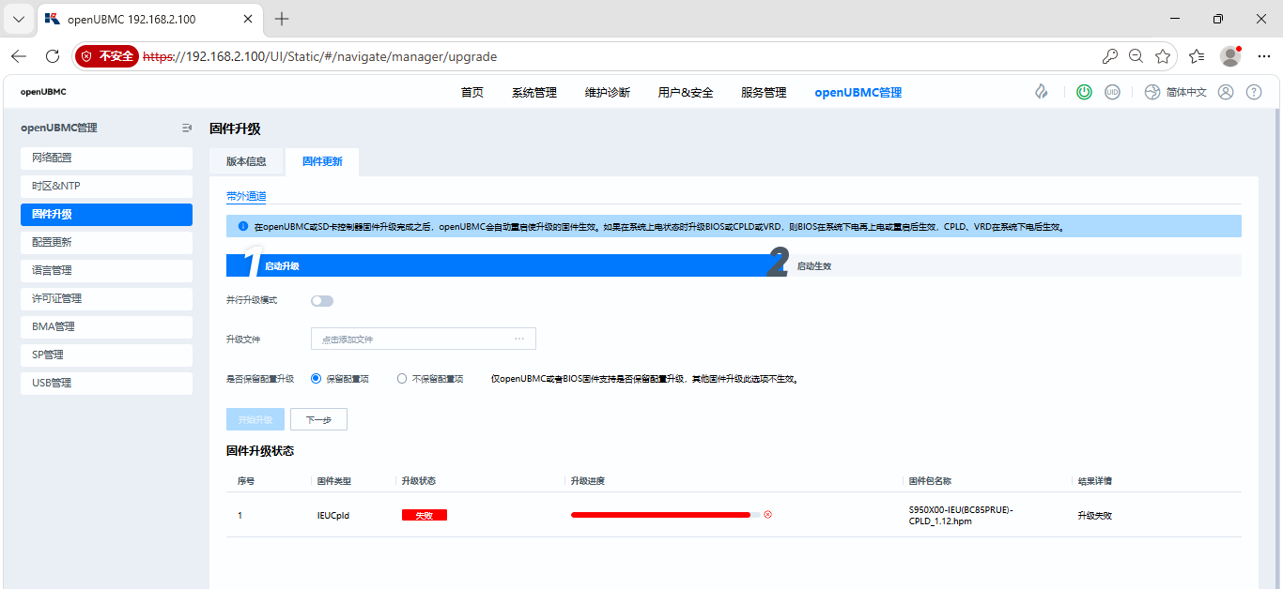Select the 保留配置项 radio button
This screenshot has width=1283, height=589.
coord(316,379)
